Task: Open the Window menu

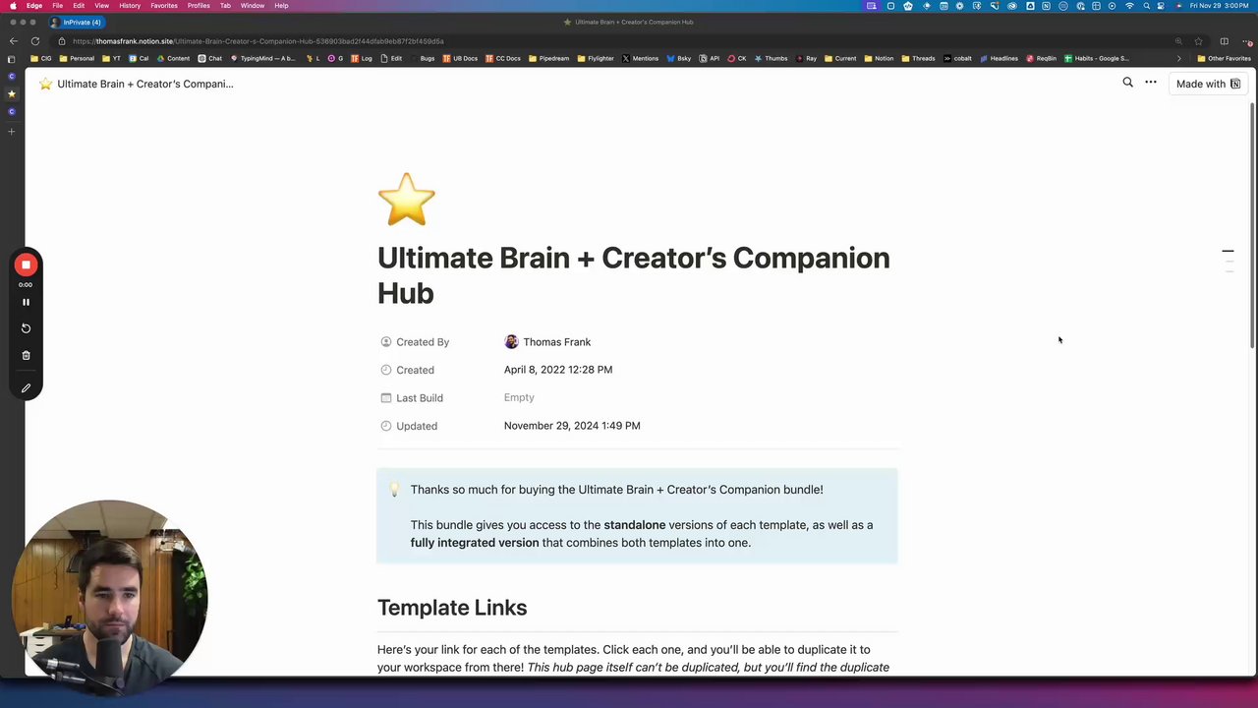Action: [253, 6]
